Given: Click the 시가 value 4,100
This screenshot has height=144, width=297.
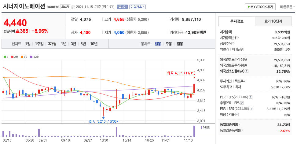Looking at the screenshot, I should [85, 32].
